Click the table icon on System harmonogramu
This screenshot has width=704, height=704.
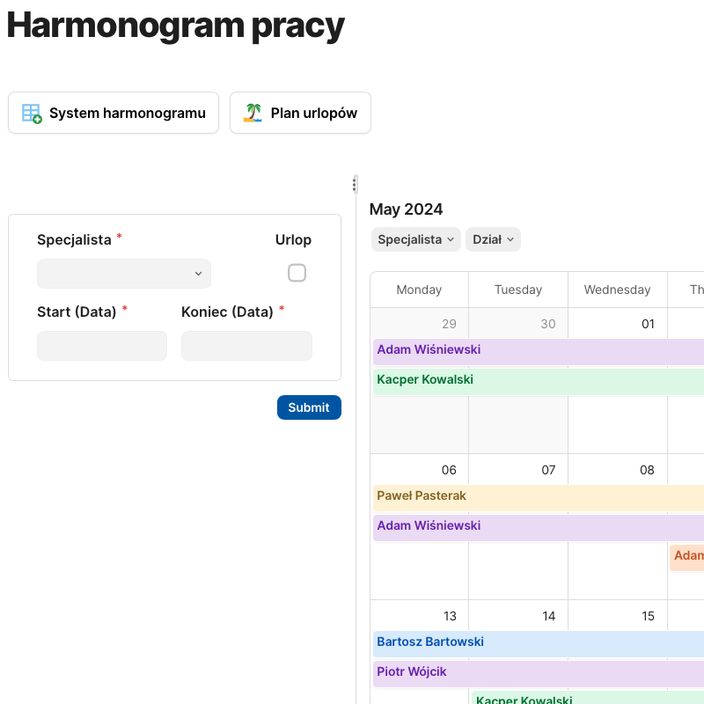[x=32, y=114]
